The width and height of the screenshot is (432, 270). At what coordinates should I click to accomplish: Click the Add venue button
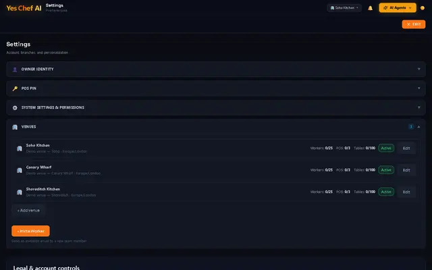(28, 210)
